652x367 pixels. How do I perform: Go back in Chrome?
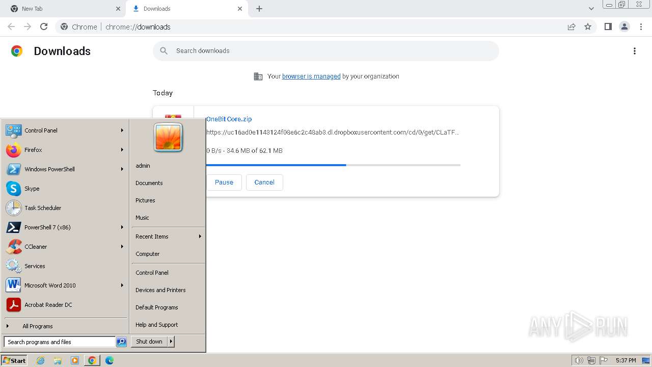pyautogui.click(x=11, y=27)
